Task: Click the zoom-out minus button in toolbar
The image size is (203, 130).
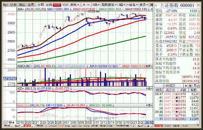Action: tap(88, 5)
